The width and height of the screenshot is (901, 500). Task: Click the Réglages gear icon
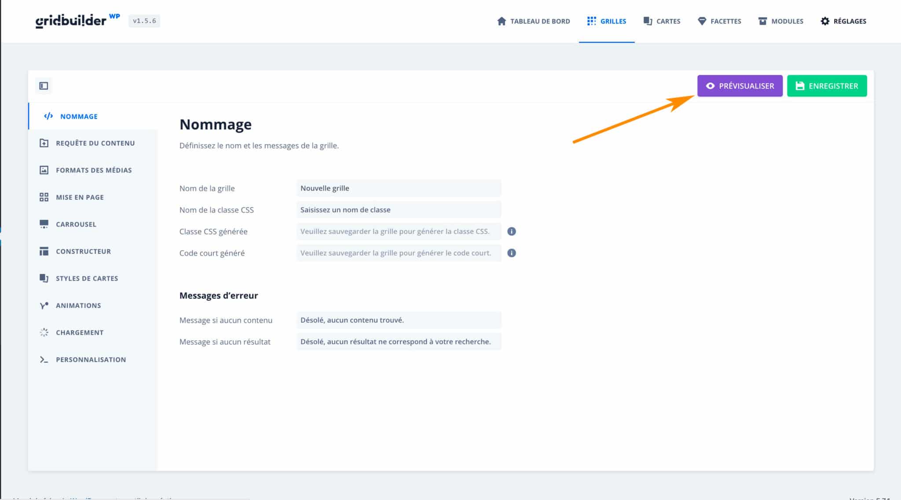tap(825, 21)
